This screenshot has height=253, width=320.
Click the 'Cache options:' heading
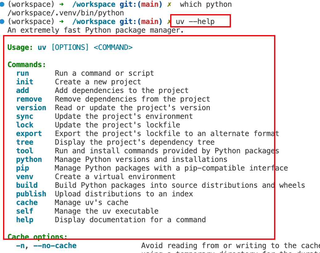pos(37,237)
